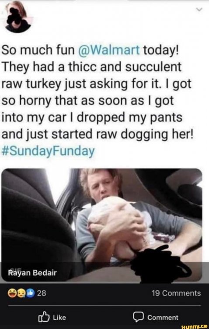Click the GIF badge on photo
This screenshot has height=329, width=209.
13,270
